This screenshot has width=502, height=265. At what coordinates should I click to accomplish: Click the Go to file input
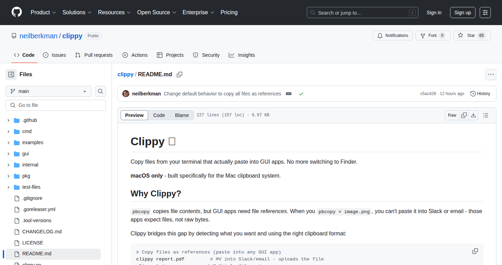(x=56, y=105)
